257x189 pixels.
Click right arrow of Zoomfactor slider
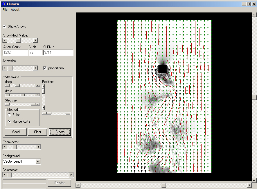[39, 147]
